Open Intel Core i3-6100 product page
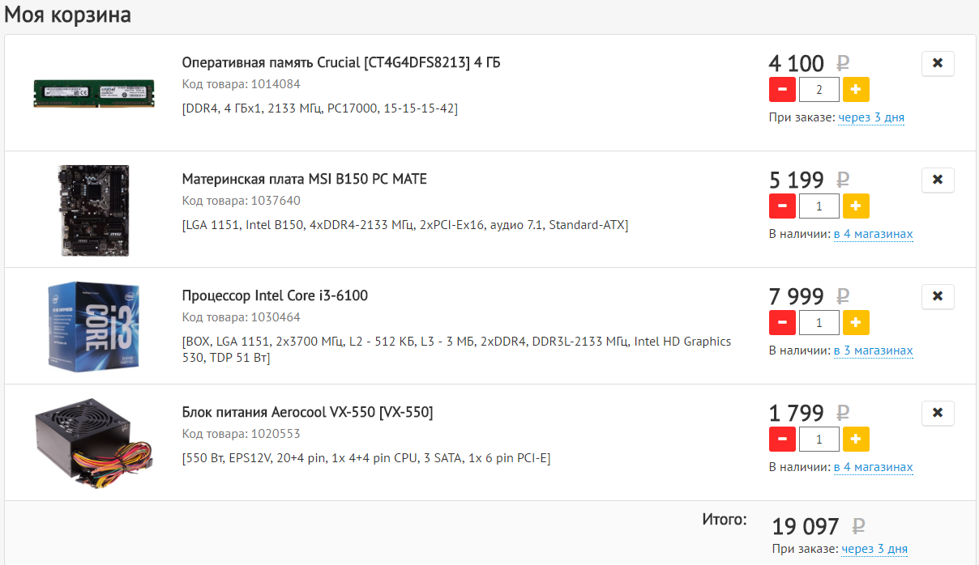The image size is (979, 565). pyautogui.click(x=275, y=295)
